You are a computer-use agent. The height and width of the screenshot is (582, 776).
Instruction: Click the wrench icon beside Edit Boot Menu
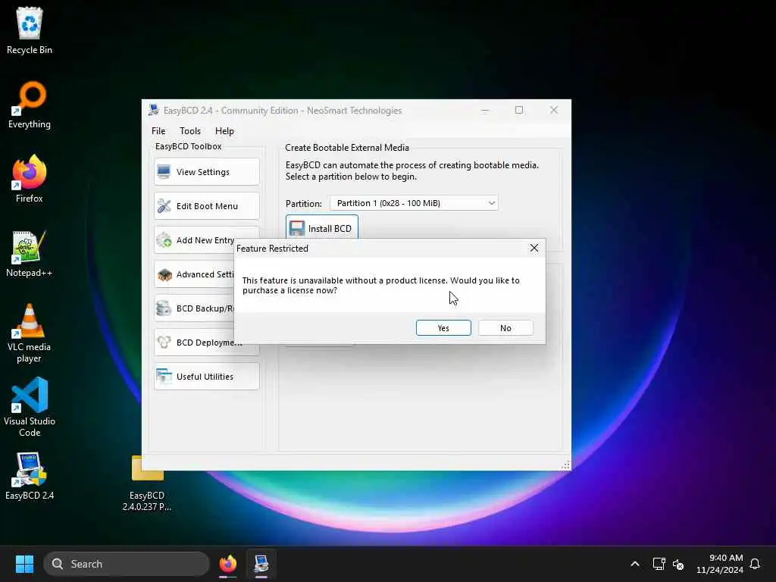pos(164,206)
